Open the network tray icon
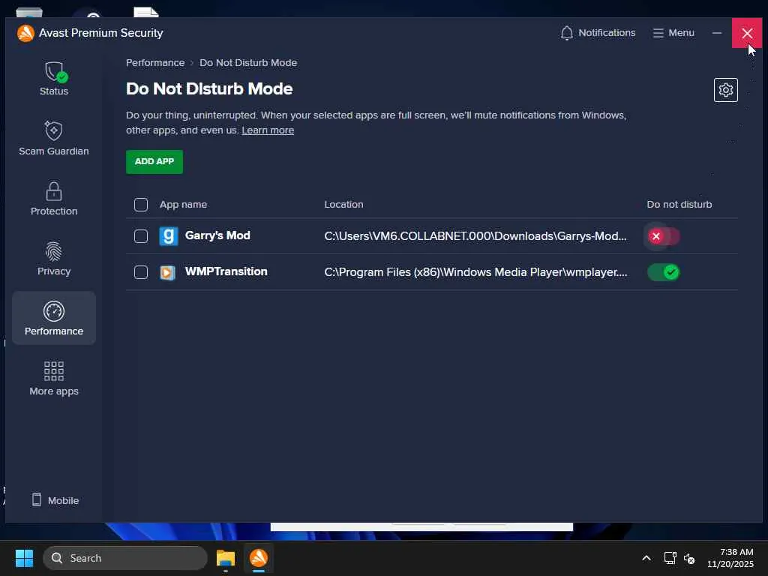The image size is (768, 576). tap(670, 558)
